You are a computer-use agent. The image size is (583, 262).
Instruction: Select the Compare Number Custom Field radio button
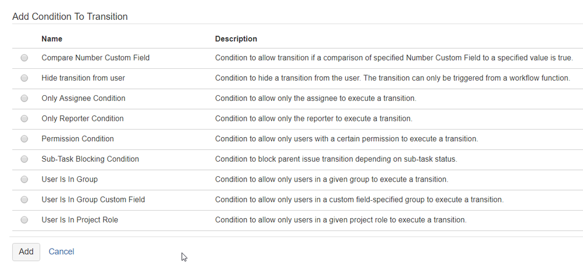pos(24,58)
